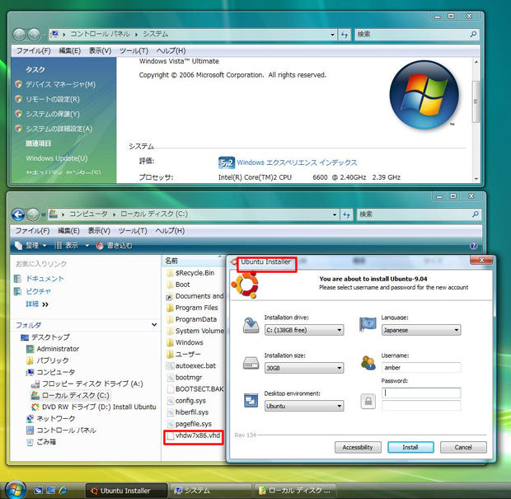Switch to Ubuntu Installer taskbar button
Image resolution: width=511 pixels, height=499 pixels.
[x=126, y=491]
